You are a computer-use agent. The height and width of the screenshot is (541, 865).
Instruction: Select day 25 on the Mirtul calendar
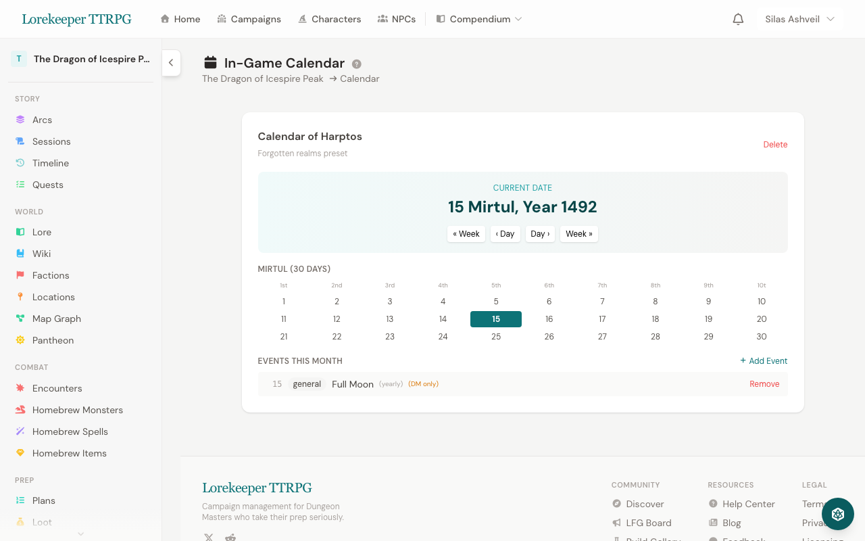(x=495, y=336)
